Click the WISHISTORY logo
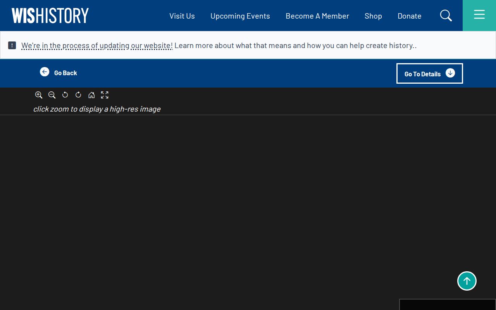The width and height of the screenshot is (496, 310). tap(50, 15)
